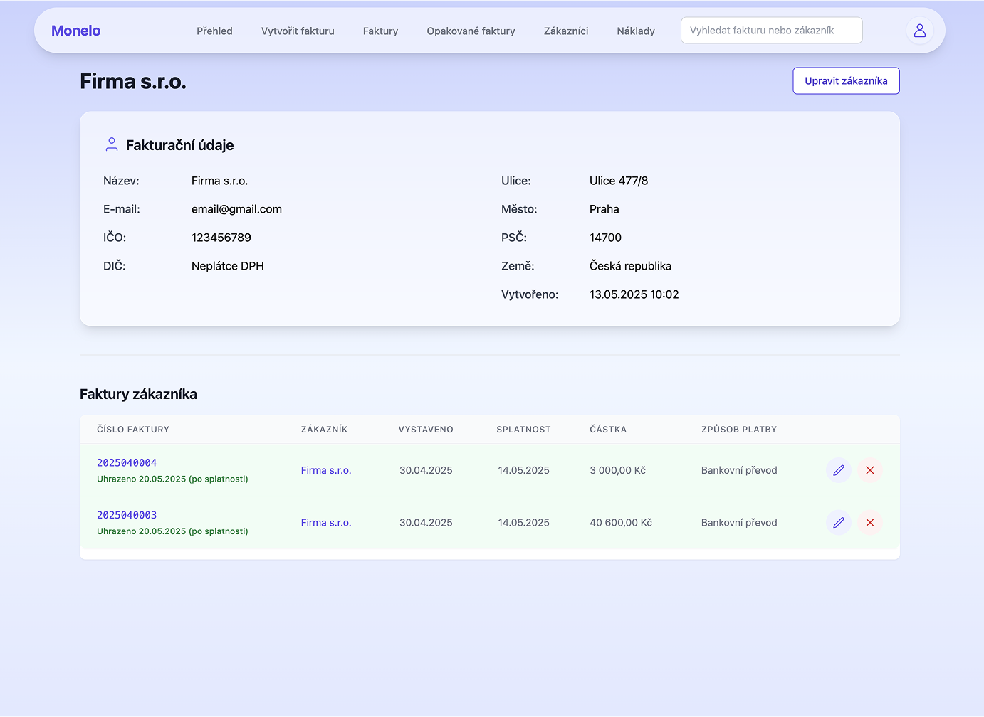Select the city value Praha
This screenshot has height=717, width=984.
[604, 209]
